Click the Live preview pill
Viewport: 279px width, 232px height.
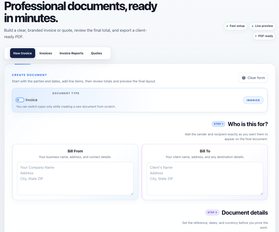tap(262, 26)
